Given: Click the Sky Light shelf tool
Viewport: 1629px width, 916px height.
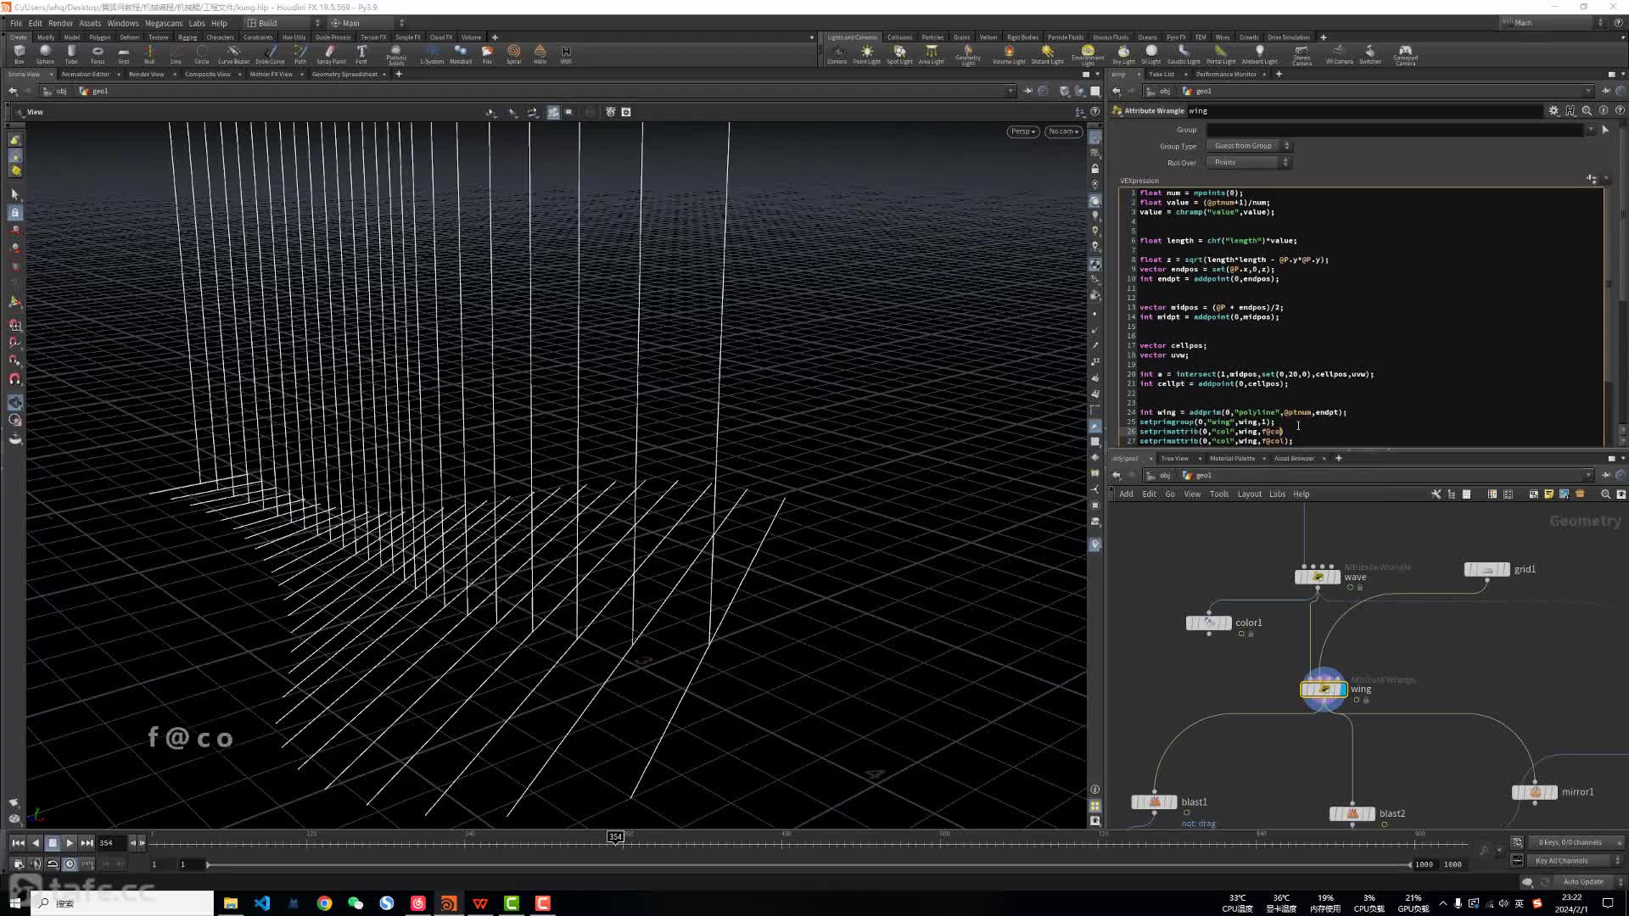Looking at the screenshot, I should (1123, 53).
